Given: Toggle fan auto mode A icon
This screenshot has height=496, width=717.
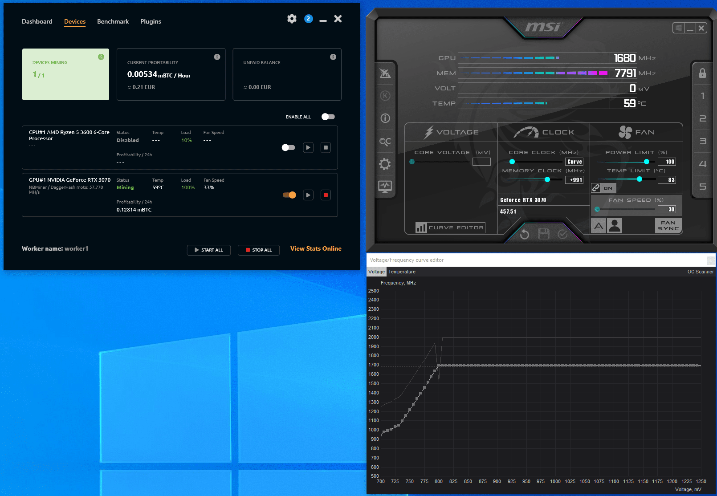Looking at the screenshot, I should click(x=599, y=226).
